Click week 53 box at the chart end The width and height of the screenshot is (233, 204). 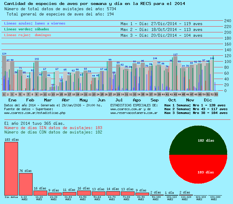pyautogui.click(x=216, y=94)
